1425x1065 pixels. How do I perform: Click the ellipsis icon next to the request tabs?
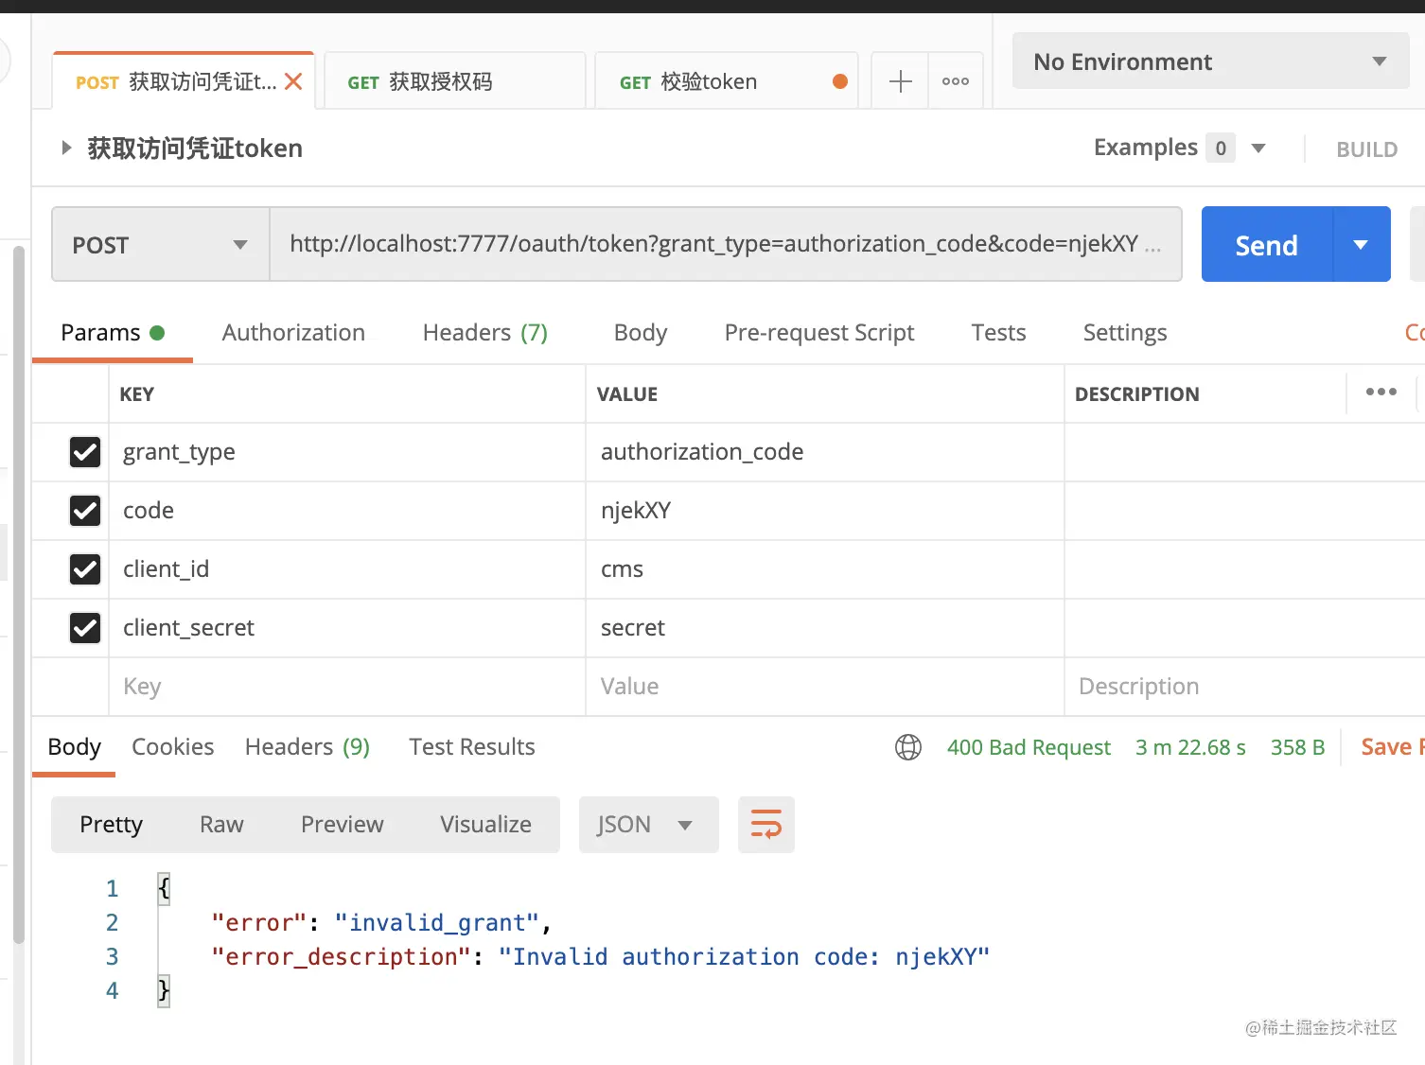pos(955,80)
